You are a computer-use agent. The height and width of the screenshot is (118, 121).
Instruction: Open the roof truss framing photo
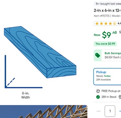pyautogui.click(x=44, y=112)
